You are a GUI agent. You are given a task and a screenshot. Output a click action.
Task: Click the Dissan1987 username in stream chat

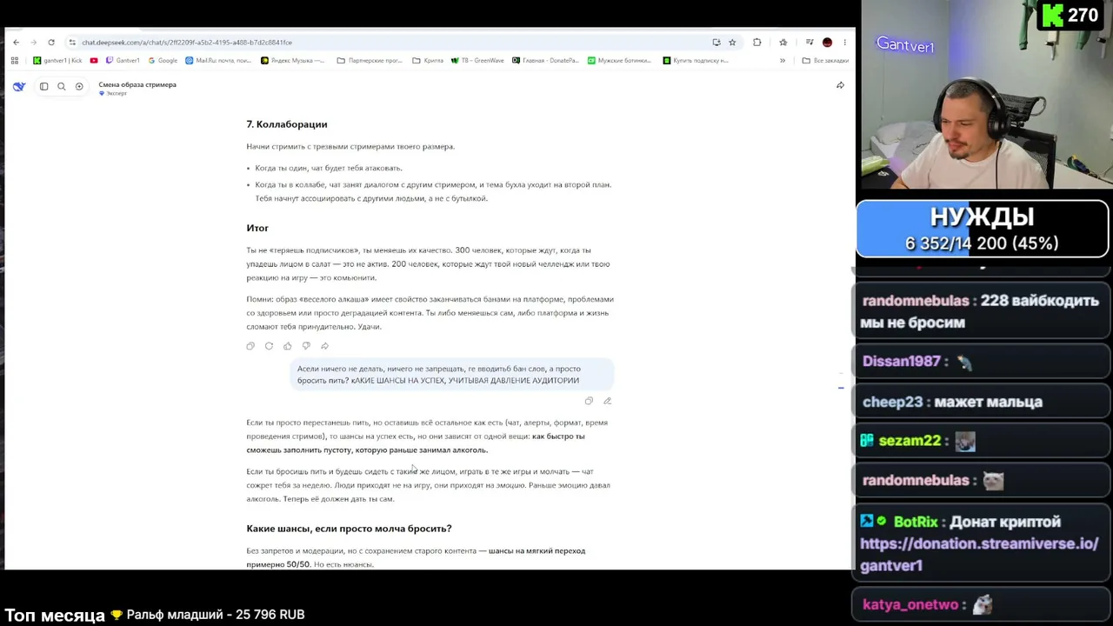pyautogui.click(x=902, y=361)
